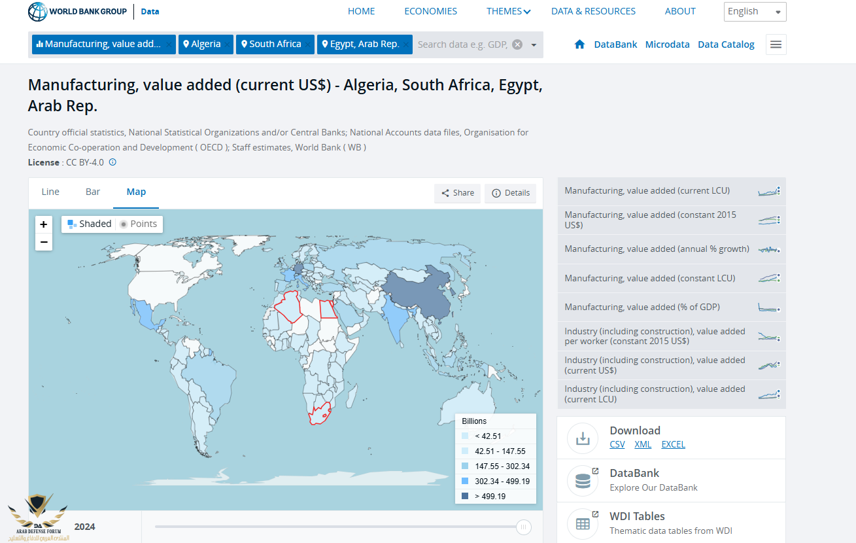The width and height of the screenshot is (856, 543).
Task: Select the Map tab
Action: 137,192
